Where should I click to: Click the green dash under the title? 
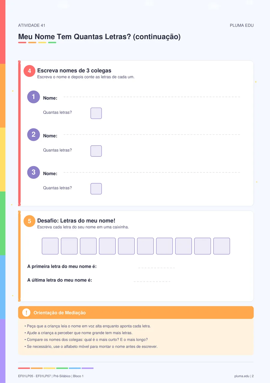[x=52, y=42]
